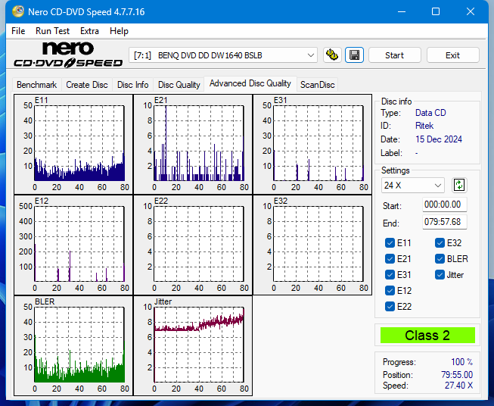This screenshot has width=494, height=406.
Task: Click the Nero app icon in title bar
Action: [x=18, y=11]
